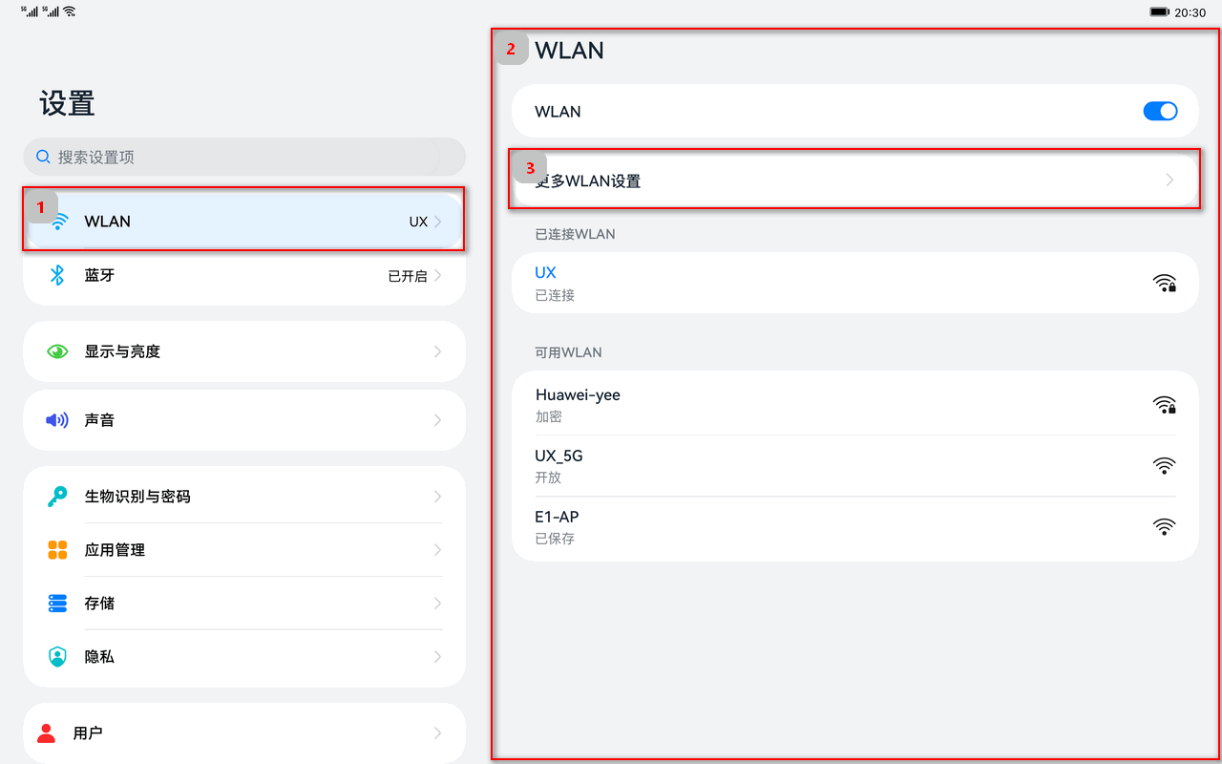Select the saved E1-AP network
The height and width of the screenshot is (764, 1222).
pyautogui.click(x=854, y=527)
